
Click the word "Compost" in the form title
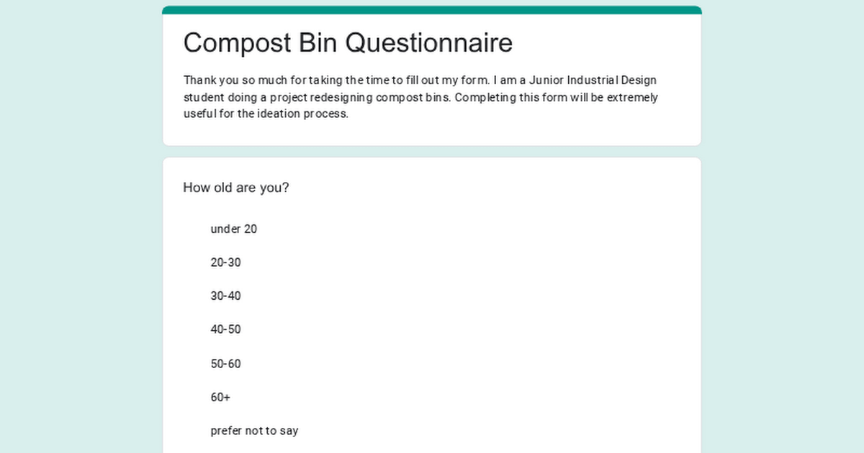point(237,43)
